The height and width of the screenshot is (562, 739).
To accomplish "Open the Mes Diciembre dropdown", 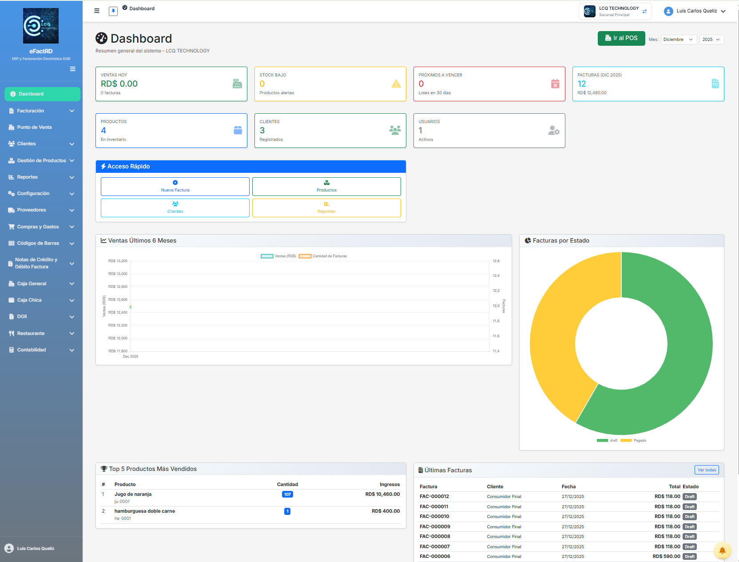I will (x=678, y=40).
